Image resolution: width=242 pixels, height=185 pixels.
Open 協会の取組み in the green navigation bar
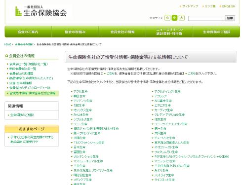75,32
